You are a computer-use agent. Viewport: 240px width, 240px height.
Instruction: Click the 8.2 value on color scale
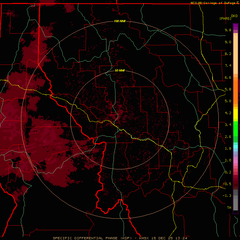[x=228, y=54]
